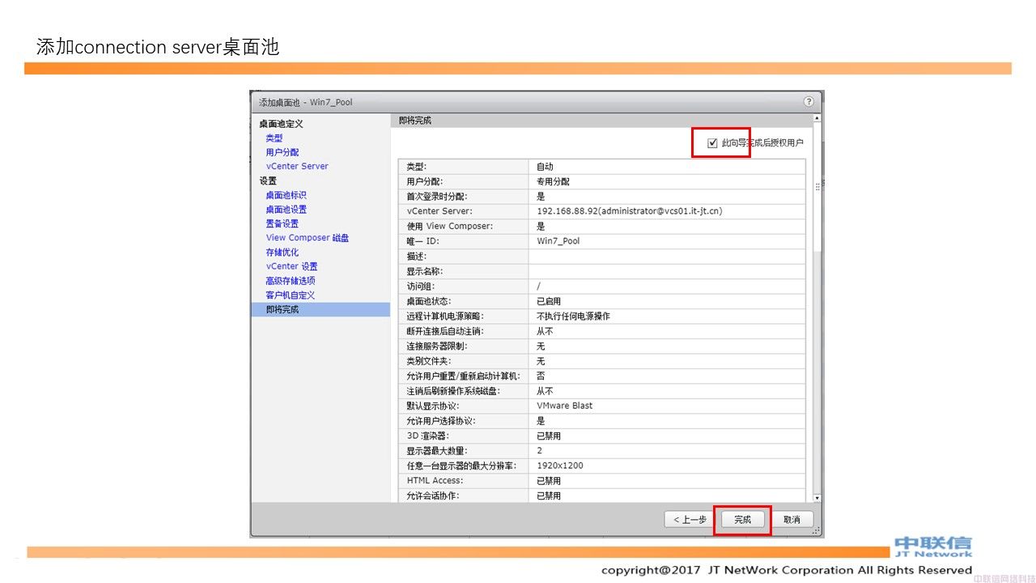Click the 3D 渲染器 row label

coord(429,436)
